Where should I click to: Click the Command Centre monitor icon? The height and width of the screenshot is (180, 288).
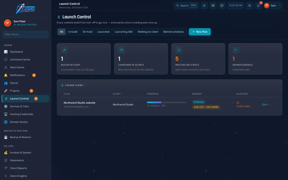click(x=6, y=59)
